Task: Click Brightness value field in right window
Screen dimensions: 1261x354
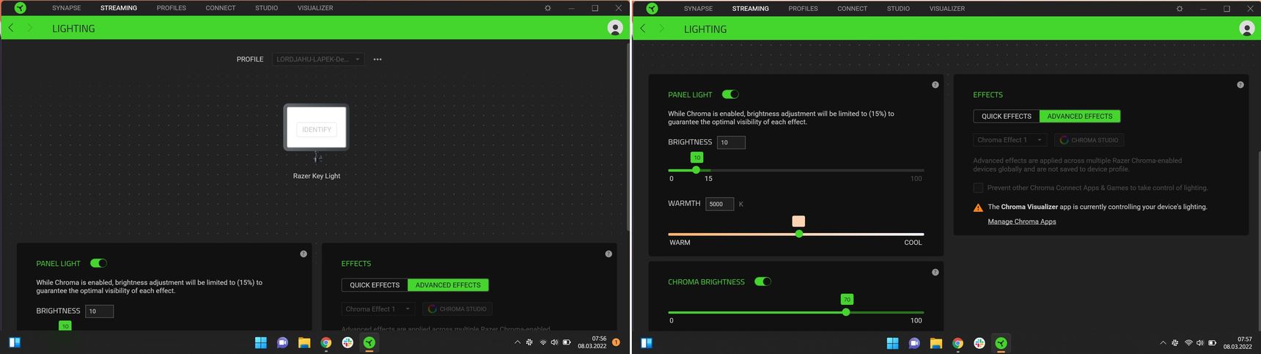Action: (732, 142)
